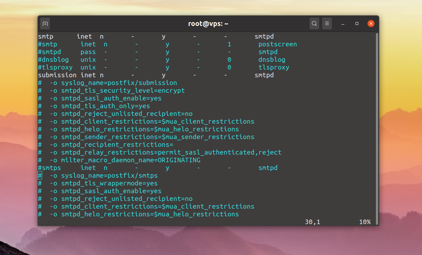422x255 pixels.
Task: Click dnsblog in the command column
Action: (272, 60)
